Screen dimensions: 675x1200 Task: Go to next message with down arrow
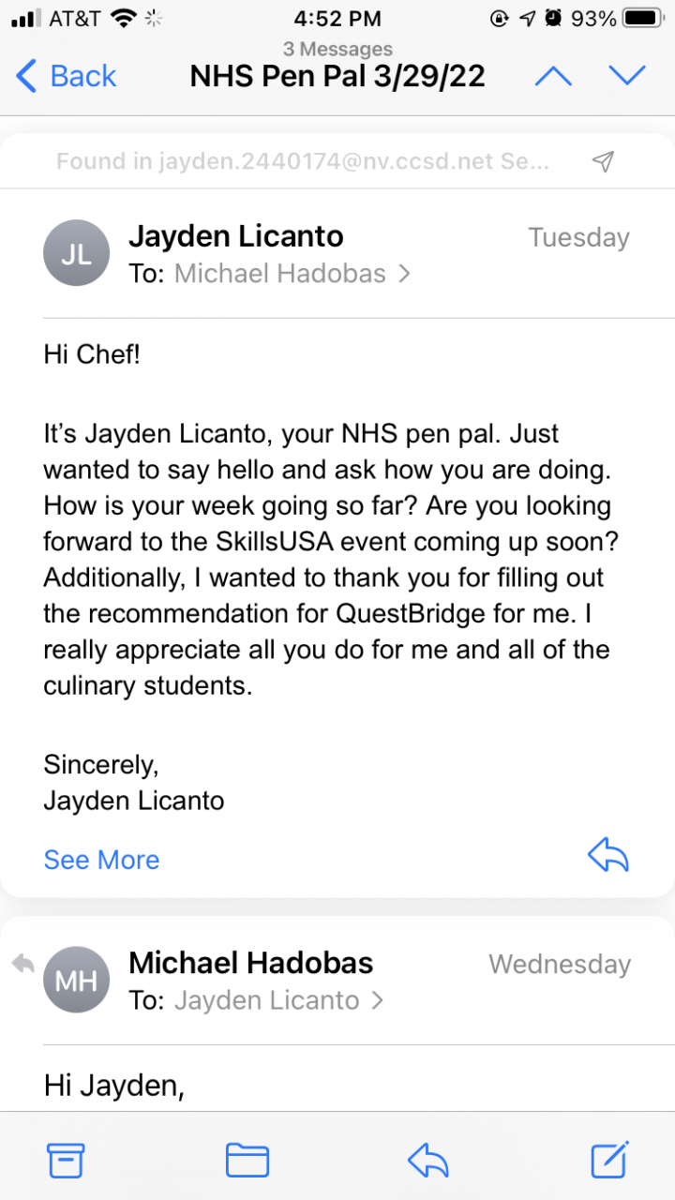pos(627,76)
